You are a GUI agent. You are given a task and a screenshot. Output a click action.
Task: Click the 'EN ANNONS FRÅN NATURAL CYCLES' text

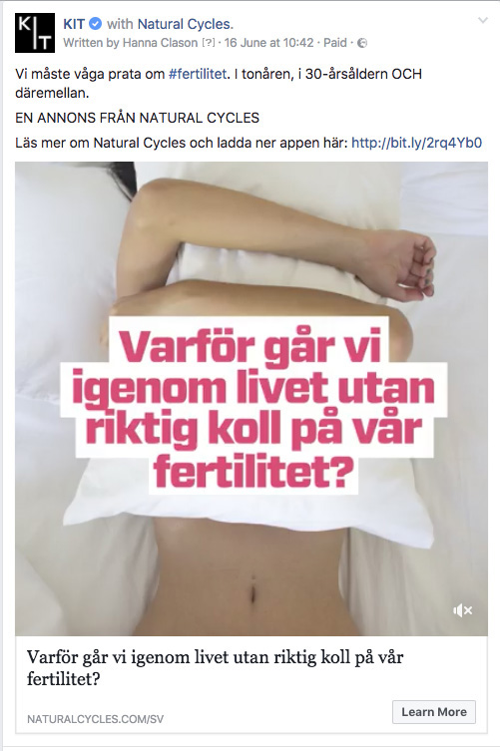click(x=137, y=118)
